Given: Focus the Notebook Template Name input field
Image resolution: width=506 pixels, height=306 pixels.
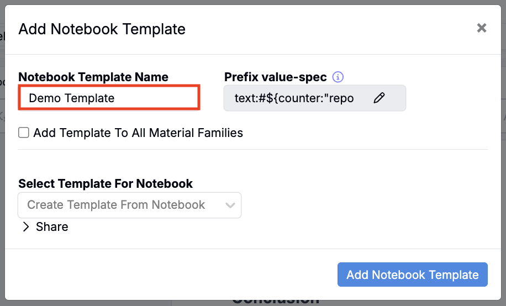Looking at the screenshot, I should click(109, 98).
